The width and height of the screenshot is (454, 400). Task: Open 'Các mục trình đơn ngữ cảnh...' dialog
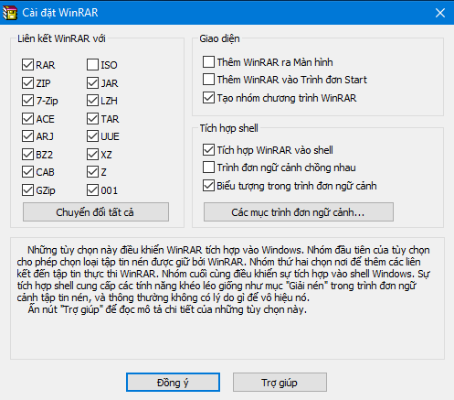coord(299,212)
